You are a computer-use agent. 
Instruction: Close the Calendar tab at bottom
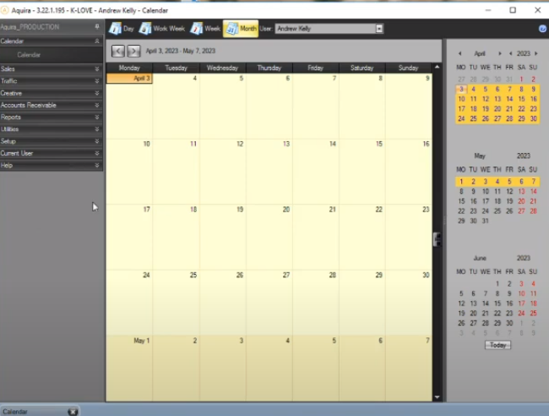[73, 412]
